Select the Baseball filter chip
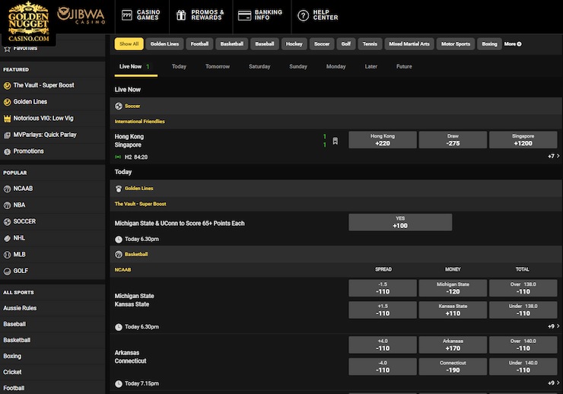The image size is (563, 394). (x=265, y=44)
